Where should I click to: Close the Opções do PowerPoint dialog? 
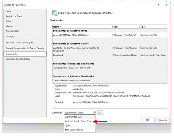pos(166,5)
